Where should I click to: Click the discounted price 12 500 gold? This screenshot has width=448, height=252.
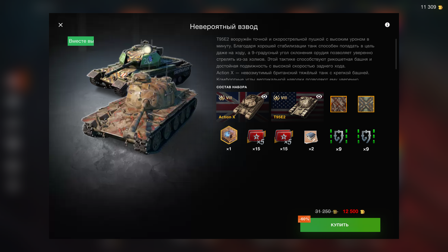pyautogui.click(x=354, y=211)
